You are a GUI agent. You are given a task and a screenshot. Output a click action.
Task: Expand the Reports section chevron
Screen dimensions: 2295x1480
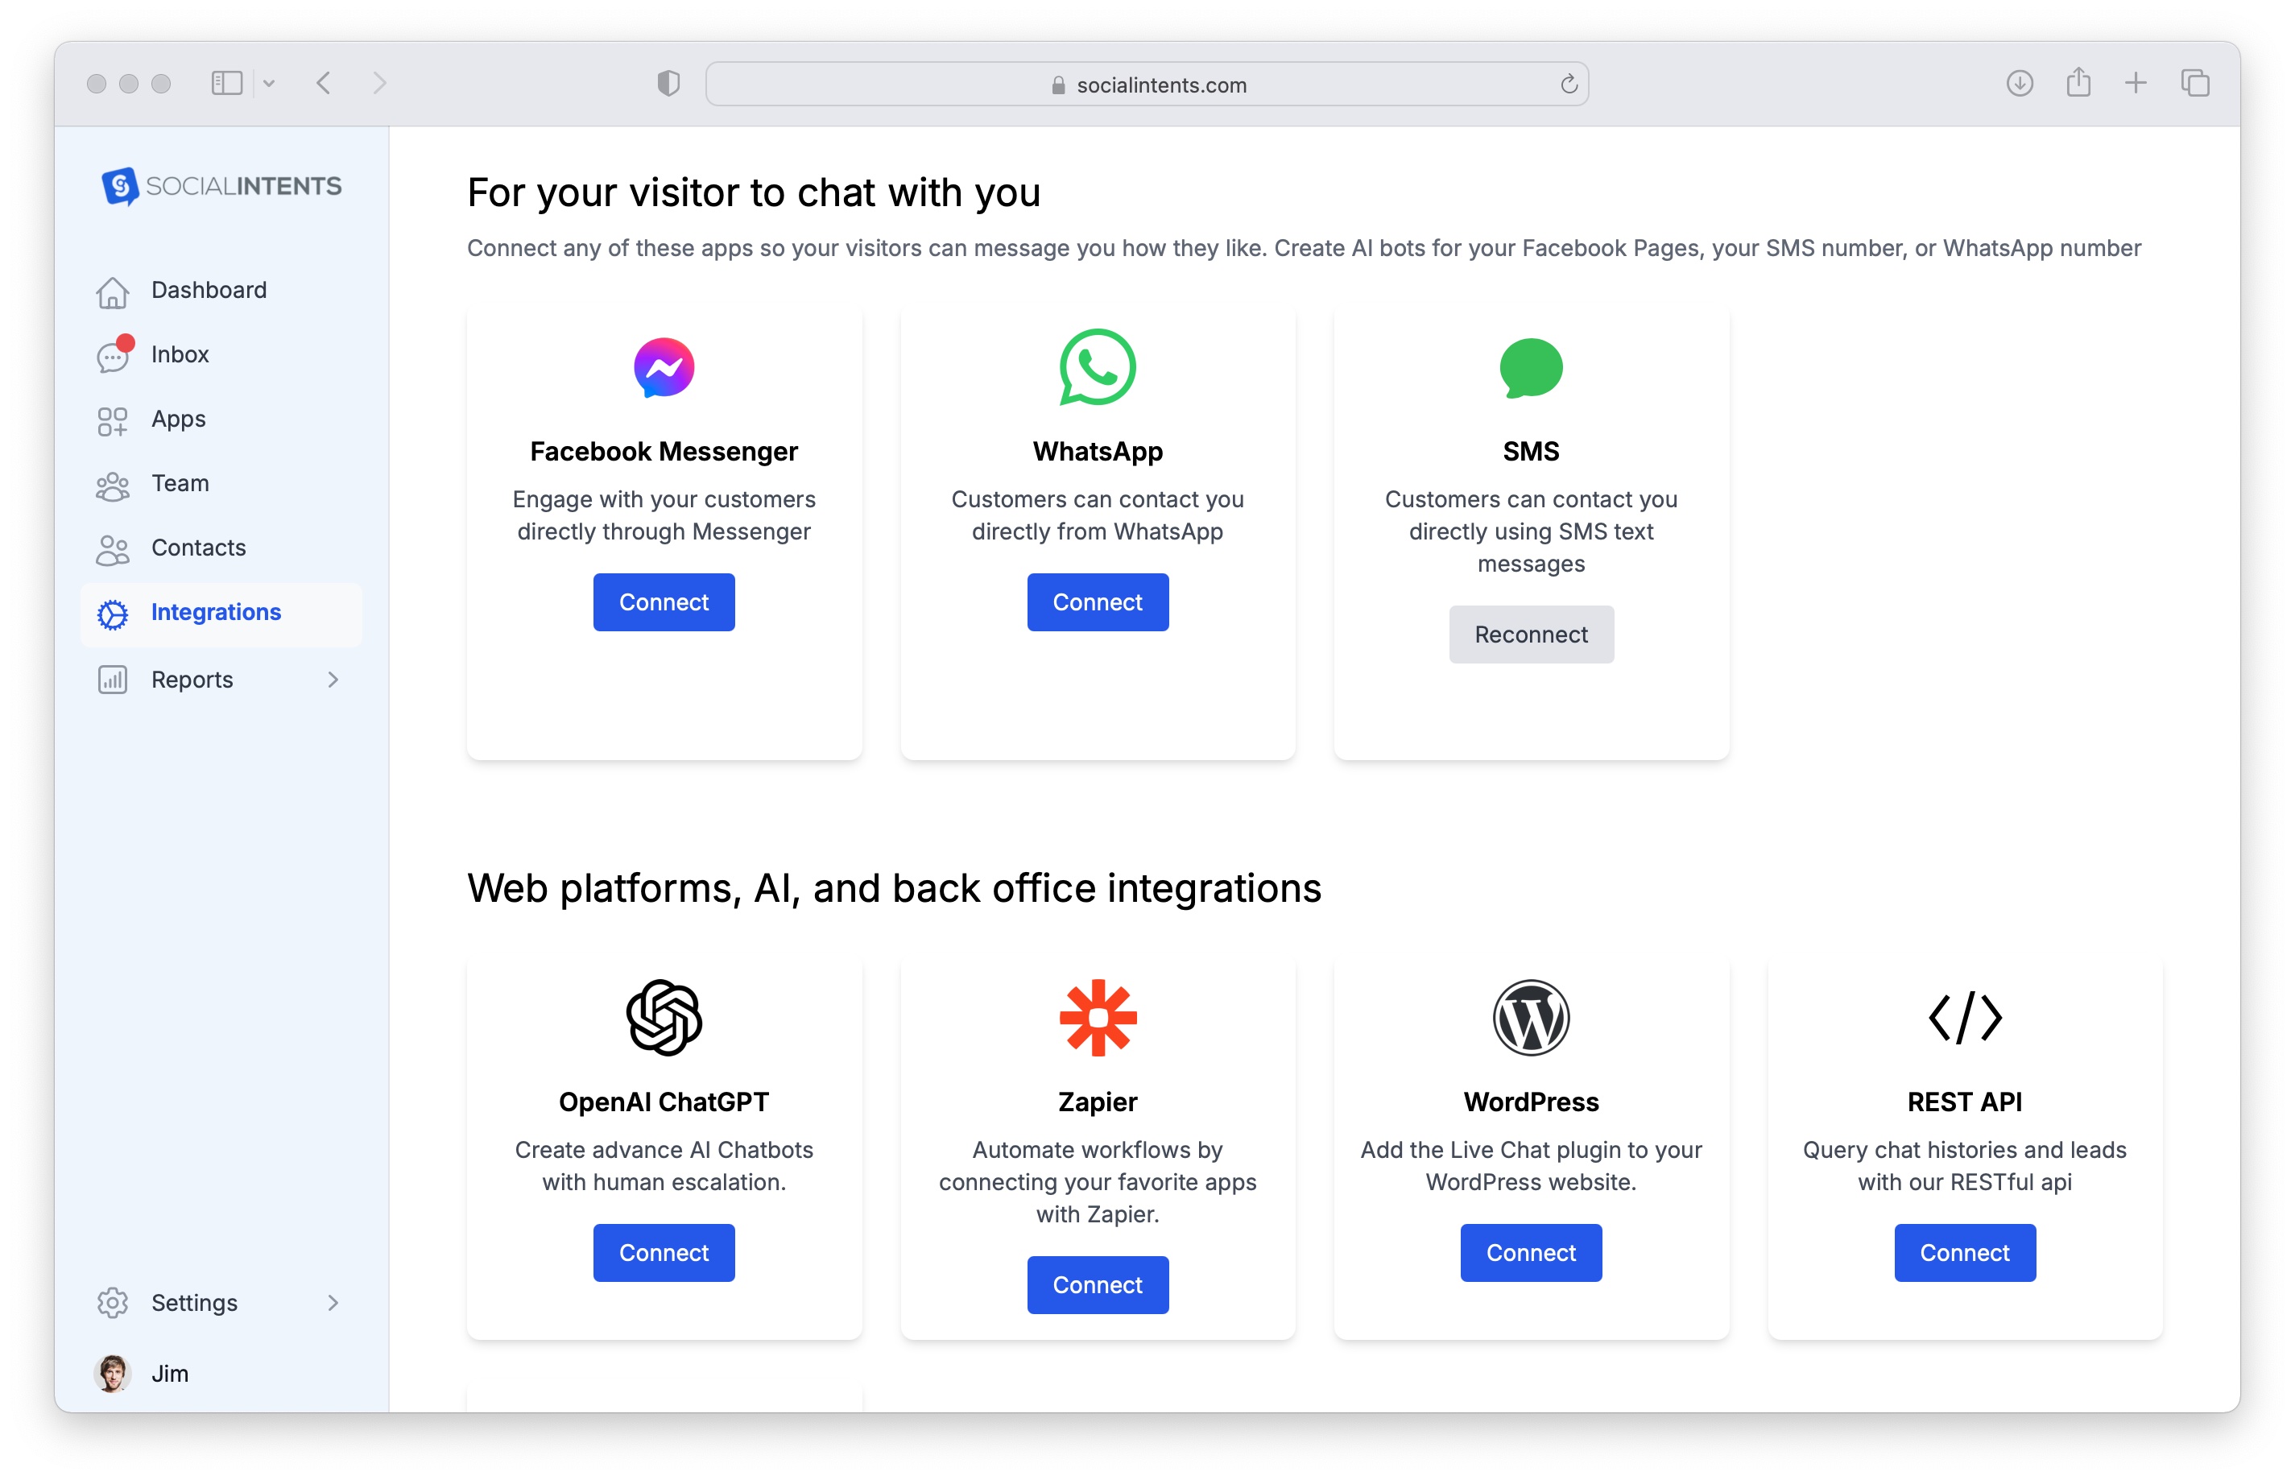333,680
